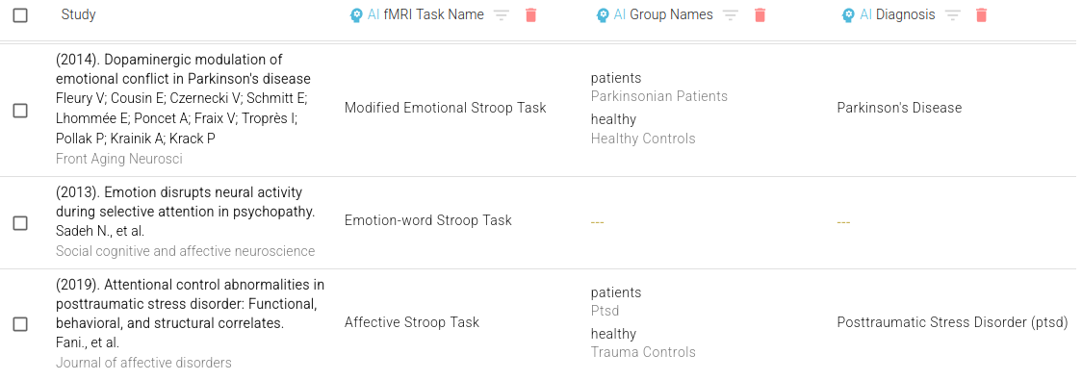This screenshot has width=1082, height=380.
Task: Click the AI head icon beside Group Names
Action: click(x=603, y=15)
